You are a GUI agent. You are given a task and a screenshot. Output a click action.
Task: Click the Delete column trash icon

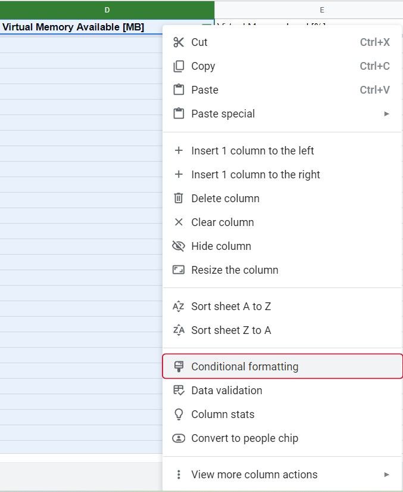[179, 199]
